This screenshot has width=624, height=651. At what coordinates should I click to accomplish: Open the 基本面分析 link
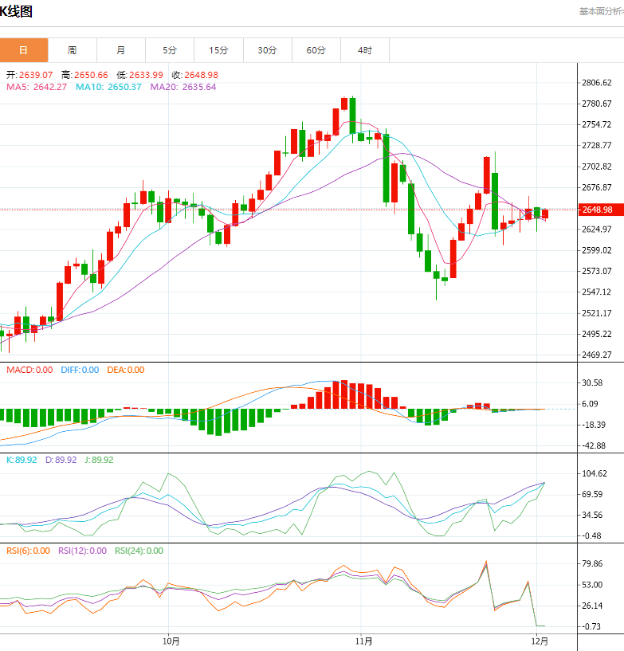point(600,11)
